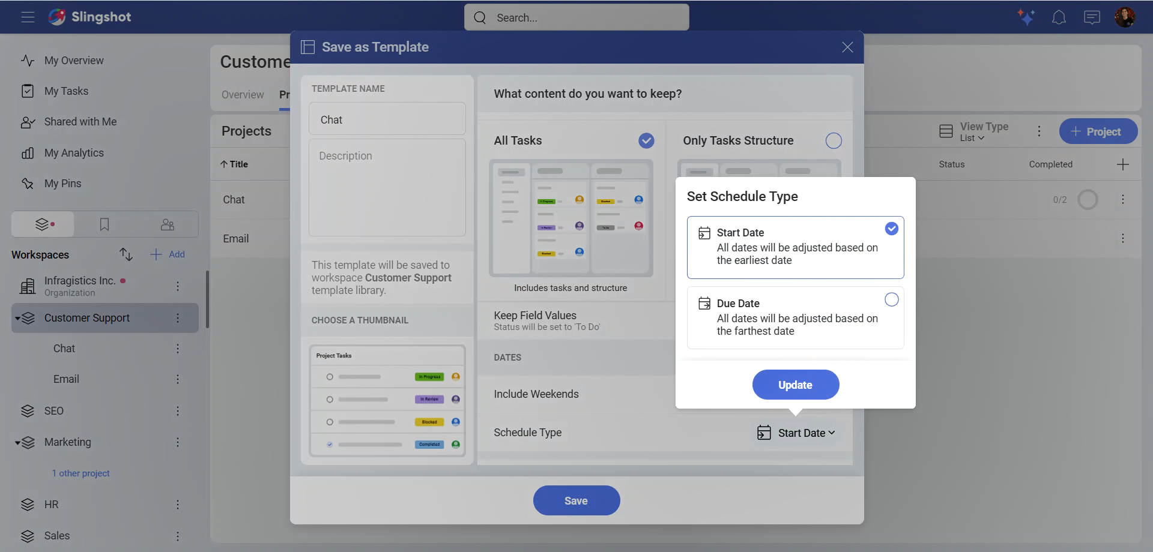Open Shared with Me

[x=80, y=122]
